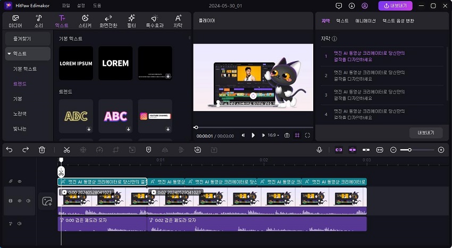
Task: Open the download center icon in title bar
Action: click(x=351, y=6)
